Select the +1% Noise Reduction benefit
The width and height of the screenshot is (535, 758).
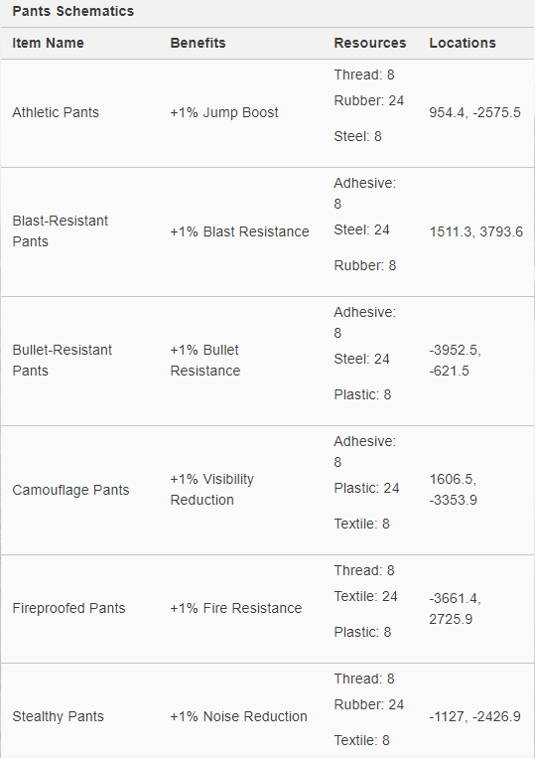(238, 716)
